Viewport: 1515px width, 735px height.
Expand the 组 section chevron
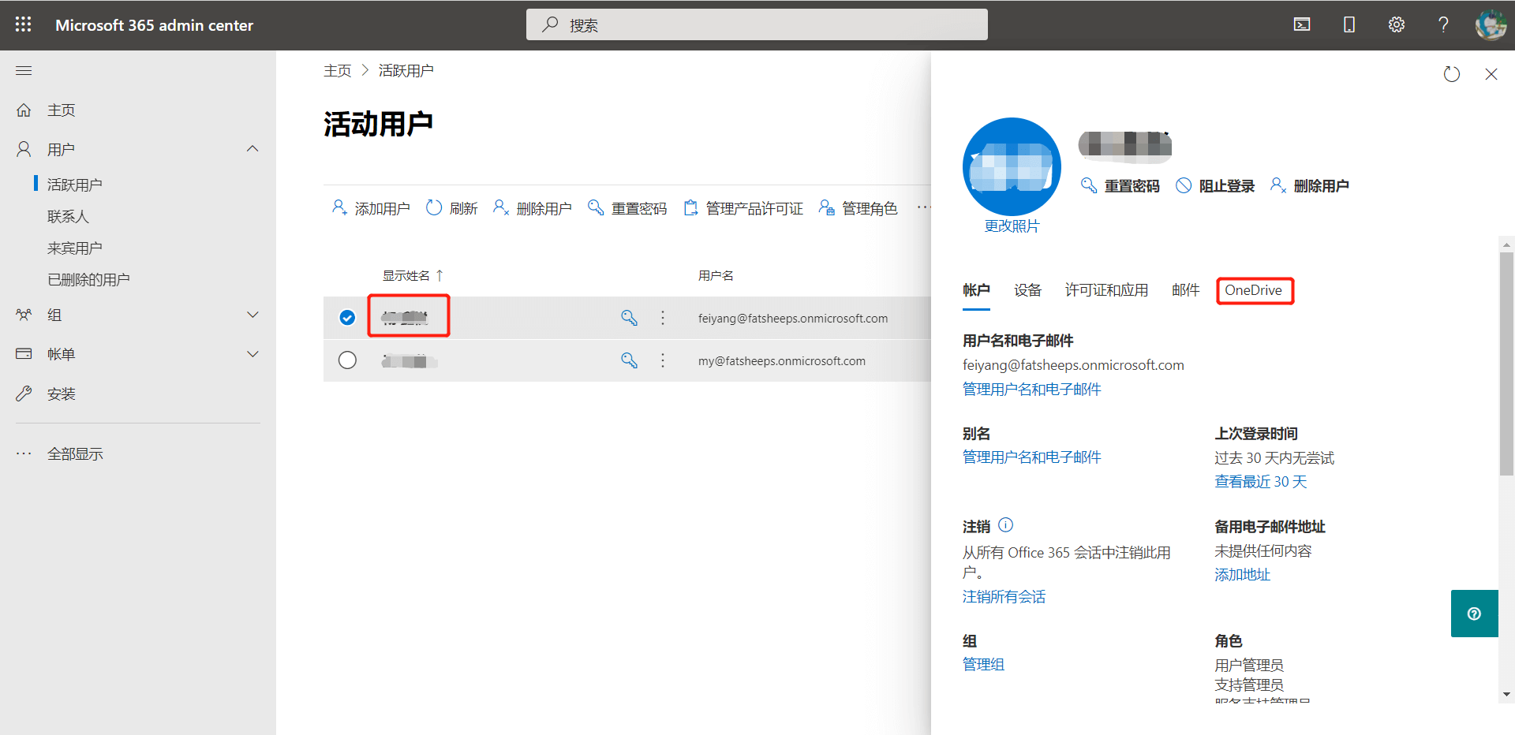(x=252, y=315)
